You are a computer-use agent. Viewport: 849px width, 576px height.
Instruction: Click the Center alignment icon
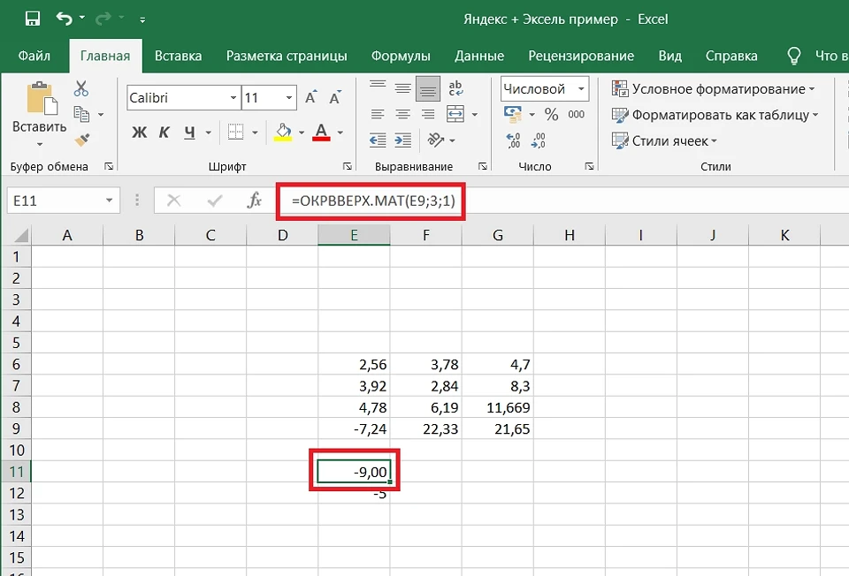pos(403,113)
